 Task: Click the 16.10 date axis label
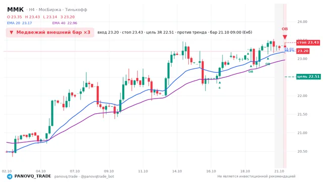(211, 171)
